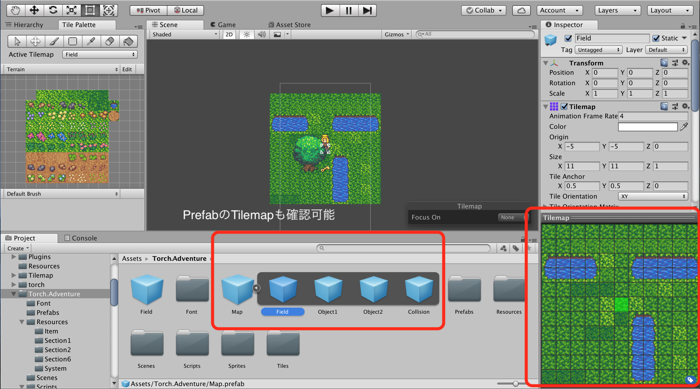Select the combined Transform tool
Screen dimensions: 700x389
tap(109, 10)
